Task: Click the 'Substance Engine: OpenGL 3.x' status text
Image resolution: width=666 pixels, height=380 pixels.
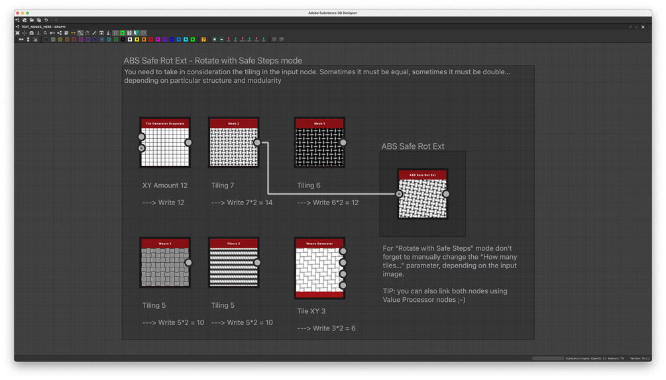Action: (586, 358)
